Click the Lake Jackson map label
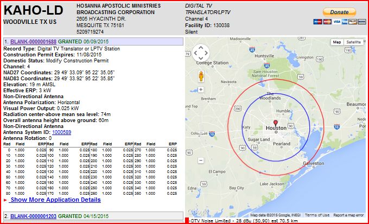 271,184
